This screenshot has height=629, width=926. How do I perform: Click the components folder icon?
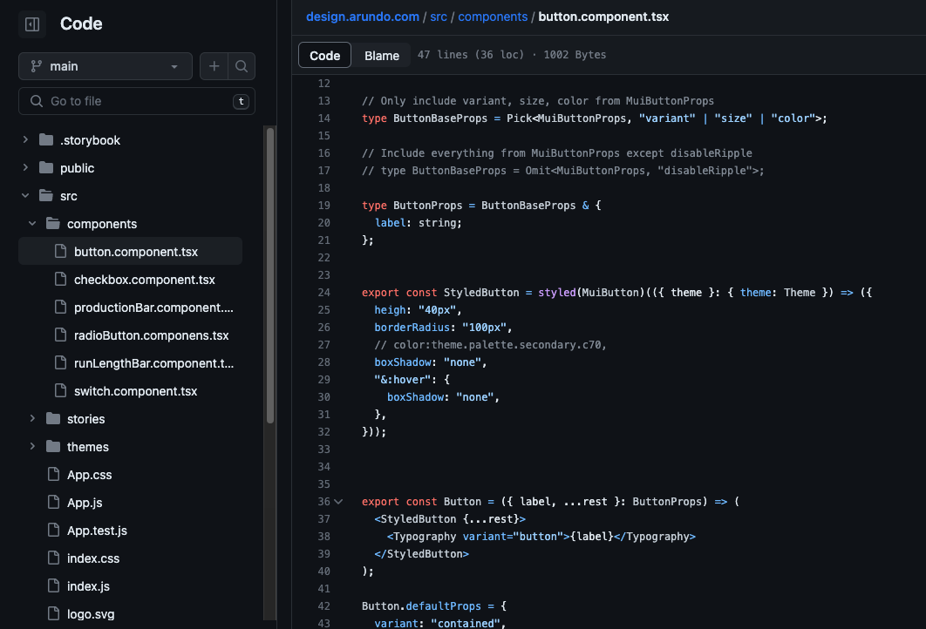pos(53,223)
